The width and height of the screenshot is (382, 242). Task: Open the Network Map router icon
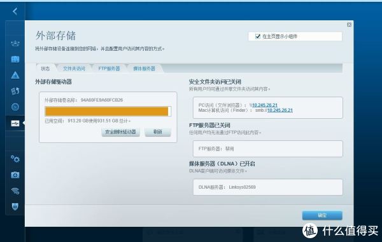[x=15, y=43]
